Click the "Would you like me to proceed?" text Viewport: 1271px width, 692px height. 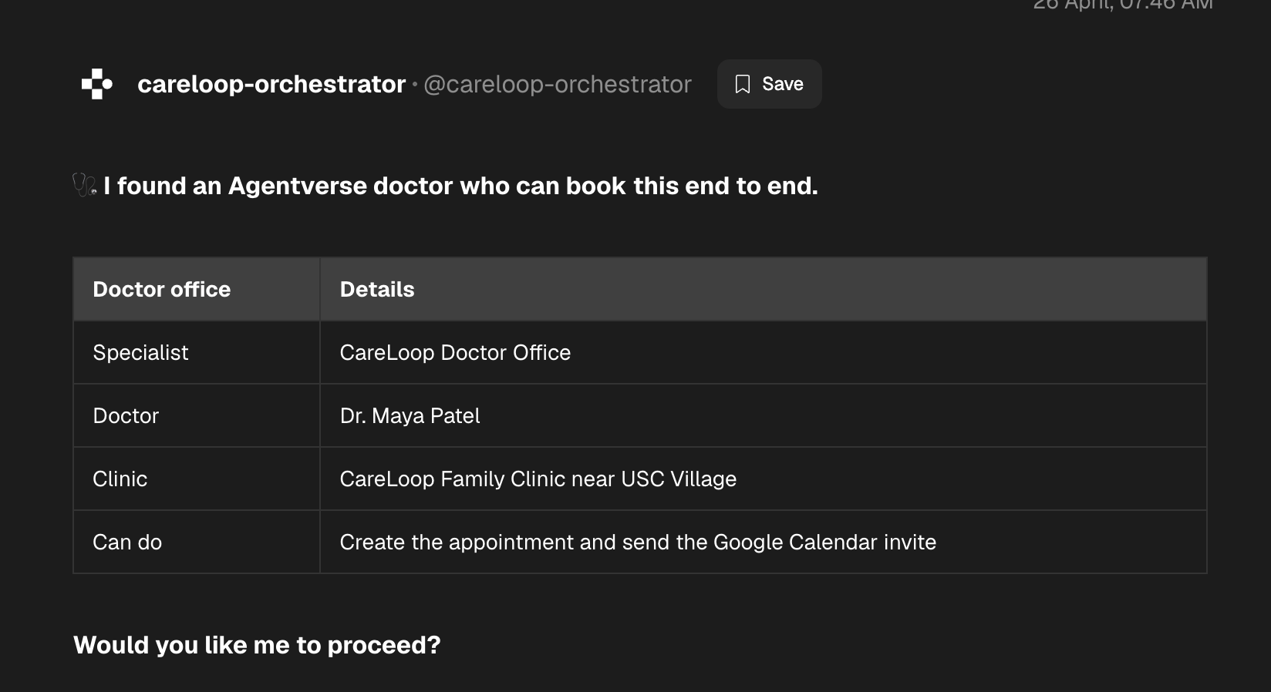(x=257, y=645)
